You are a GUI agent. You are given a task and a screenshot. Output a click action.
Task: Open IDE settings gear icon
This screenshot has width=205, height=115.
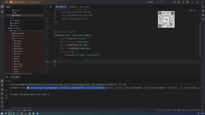click(x=187, y=2)
